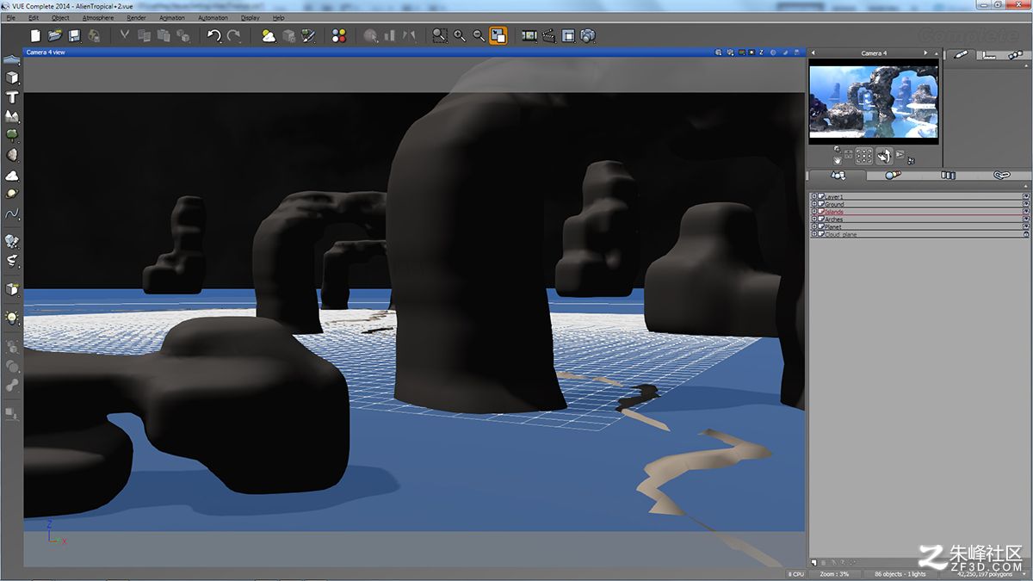Screen dimensions: 1033x581
Task: Open the Edit menu
Action: tap(34, 18)
